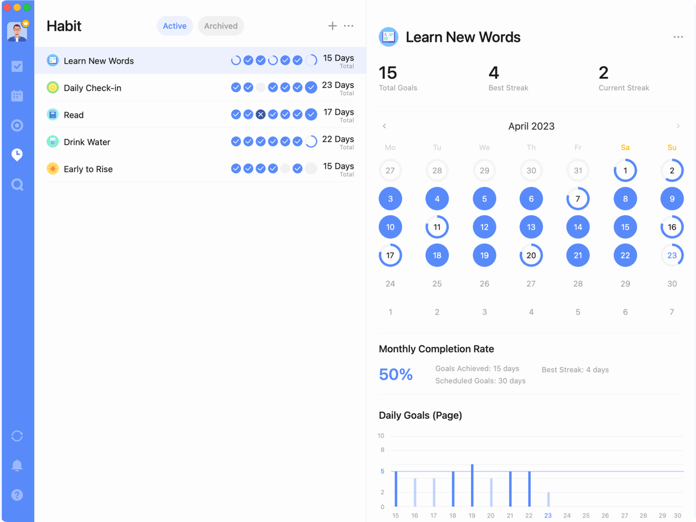Viewport: 696px width, 522px height.
Task: Open the Tasks checkmark icon in sidebar
Action: 17,66
